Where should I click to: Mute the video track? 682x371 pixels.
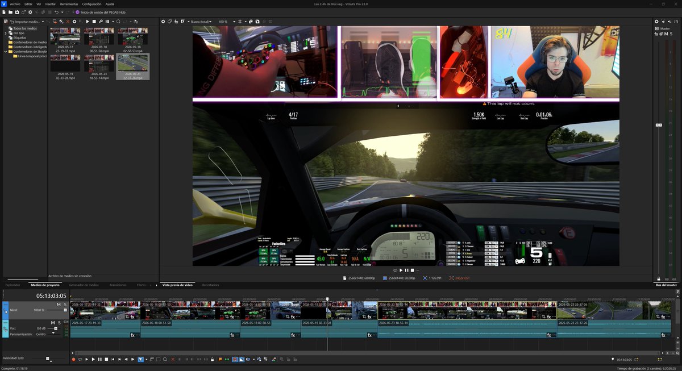[x=59, y=305]
